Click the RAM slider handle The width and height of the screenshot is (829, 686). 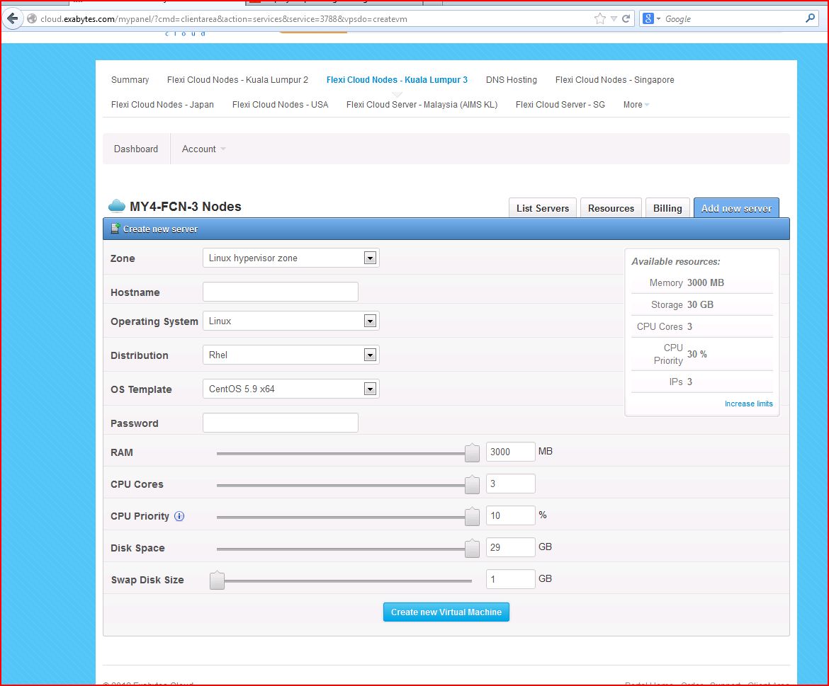[472, 452]
